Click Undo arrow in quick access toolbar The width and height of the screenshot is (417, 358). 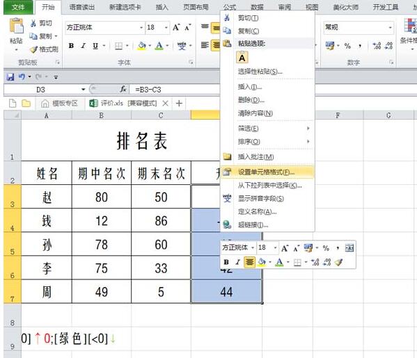point(22,76)
